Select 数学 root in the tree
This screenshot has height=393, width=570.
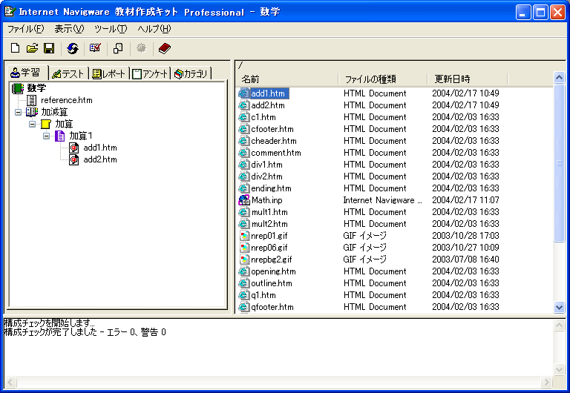[x=36, y=88]
